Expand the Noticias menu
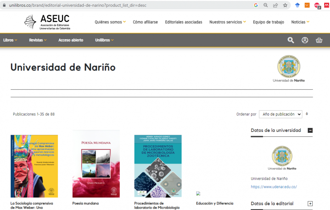 [x=300, y=22]
